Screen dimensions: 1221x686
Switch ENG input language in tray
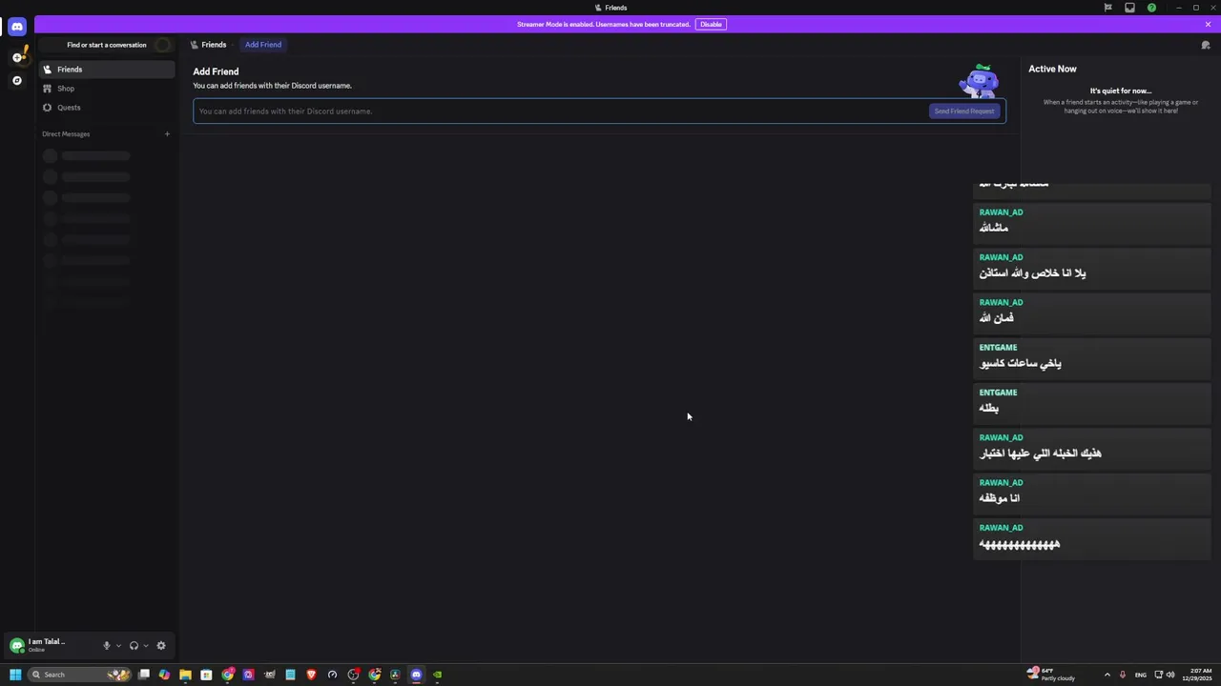click(x=1140, y=675)
